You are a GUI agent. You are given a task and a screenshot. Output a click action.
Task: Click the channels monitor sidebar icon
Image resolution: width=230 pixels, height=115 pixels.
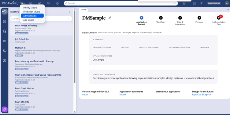tap(5, 51)
